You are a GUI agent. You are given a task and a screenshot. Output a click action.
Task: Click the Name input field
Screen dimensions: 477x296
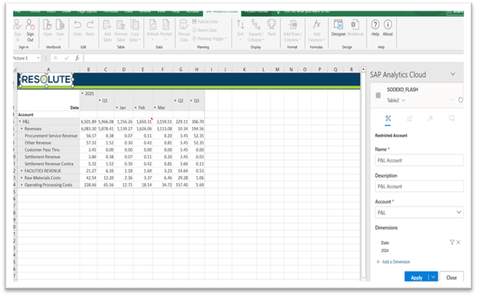tap(419, 159)
